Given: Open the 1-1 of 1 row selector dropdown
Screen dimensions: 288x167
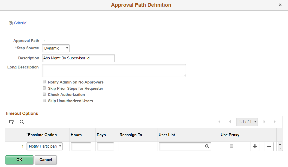Looking at the screenshot, I should [247, 122].
